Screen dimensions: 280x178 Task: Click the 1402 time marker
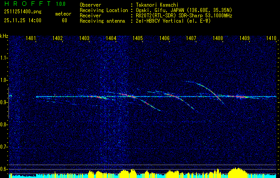pyautogui.click(x=57, y=38)
